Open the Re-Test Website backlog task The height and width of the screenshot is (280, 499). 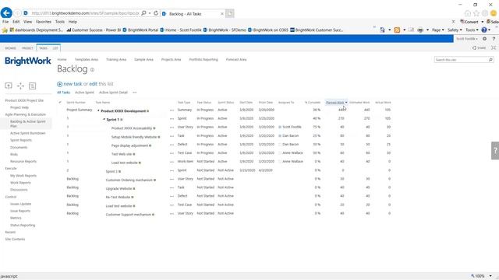coord(118,197)
